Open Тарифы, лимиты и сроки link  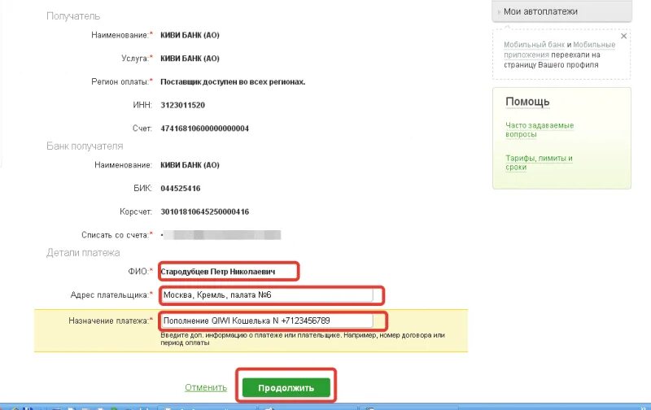(539, 162)
